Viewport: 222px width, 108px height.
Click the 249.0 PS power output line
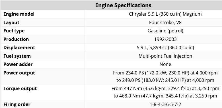(165, 80)
